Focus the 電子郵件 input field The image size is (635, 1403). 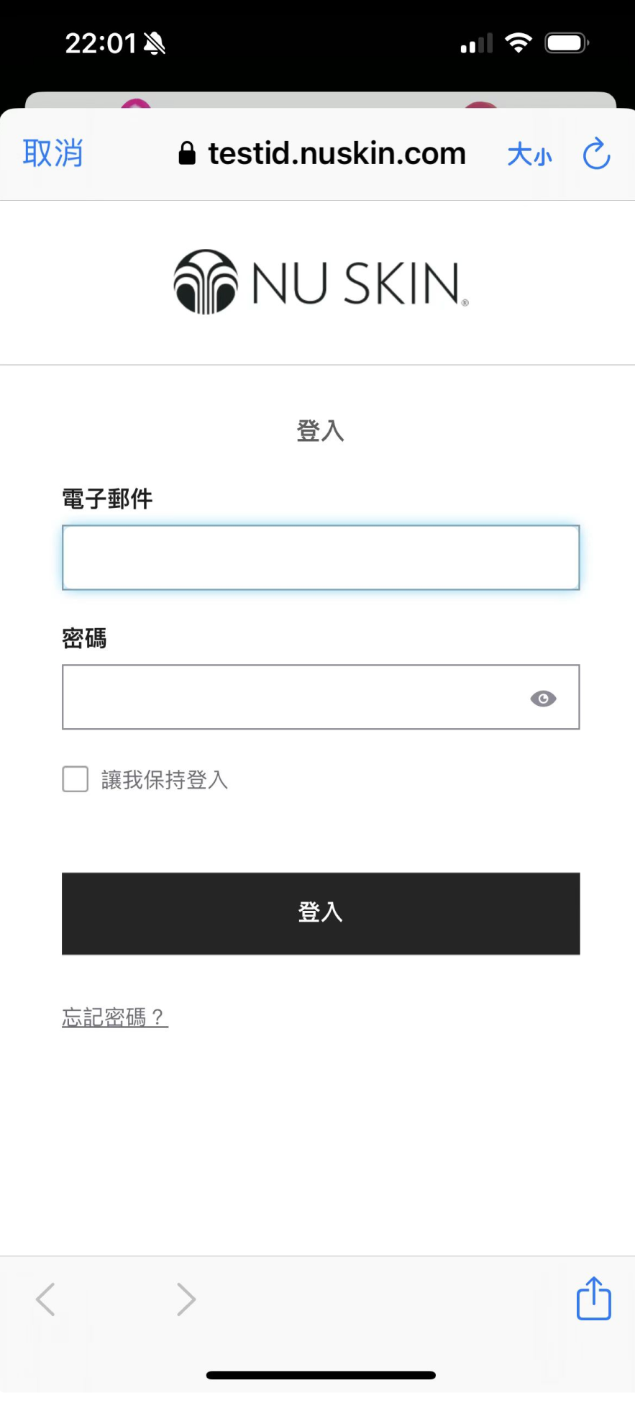pyautogui.click(x=321, y=558)
